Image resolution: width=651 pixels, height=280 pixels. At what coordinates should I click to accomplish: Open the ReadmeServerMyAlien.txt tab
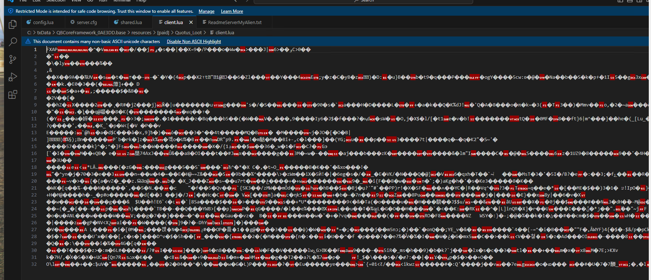[235, 22]
